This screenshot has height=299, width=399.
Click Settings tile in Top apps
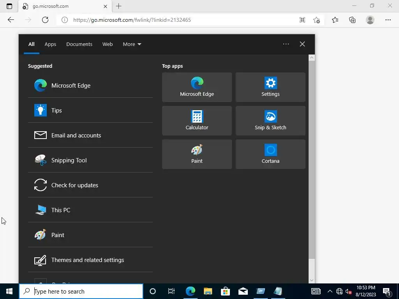click(x=270, y=87)
